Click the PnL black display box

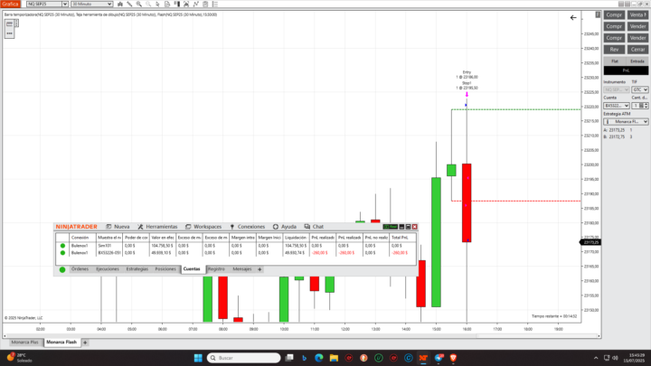coord(626,70)
